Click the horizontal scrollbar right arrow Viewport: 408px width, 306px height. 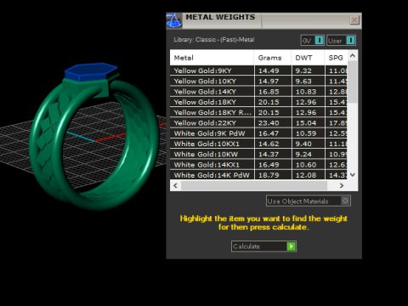coord(342,185)
